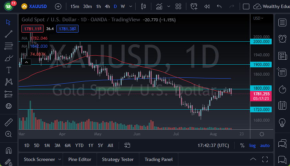The height and width of the screenshot is (166, 290).
Task: Open the Alert clock icon in top toolbar
Action: pyautogui.click(x=194, y=6)
